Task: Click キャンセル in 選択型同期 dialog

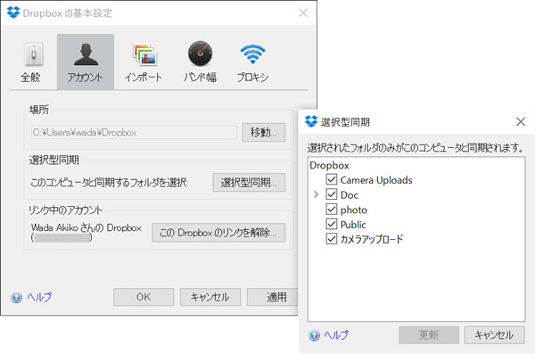Action: click(494, 335)
